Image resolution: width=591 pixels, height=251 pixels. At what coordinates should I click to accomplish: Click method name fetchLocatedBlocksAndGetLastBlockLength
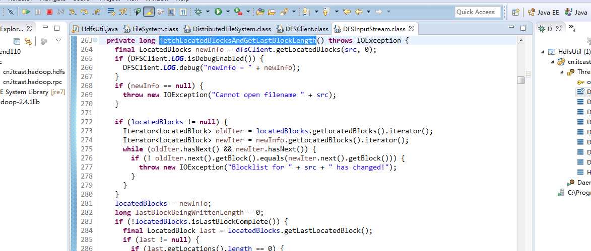coord(237,40)
